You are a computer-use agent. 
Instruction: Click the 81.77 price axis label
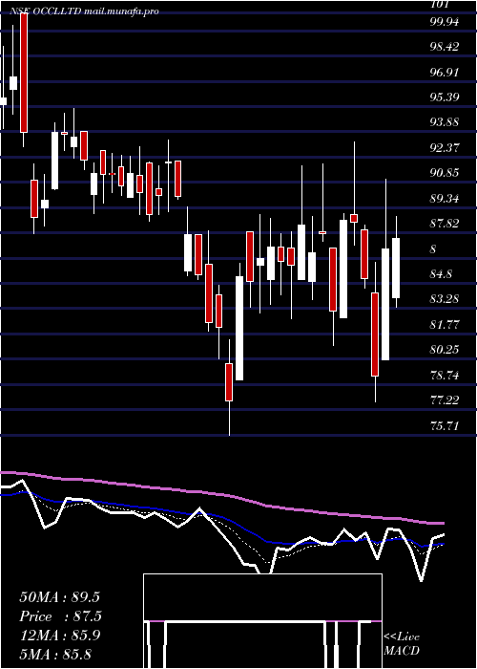coord(445,325)
